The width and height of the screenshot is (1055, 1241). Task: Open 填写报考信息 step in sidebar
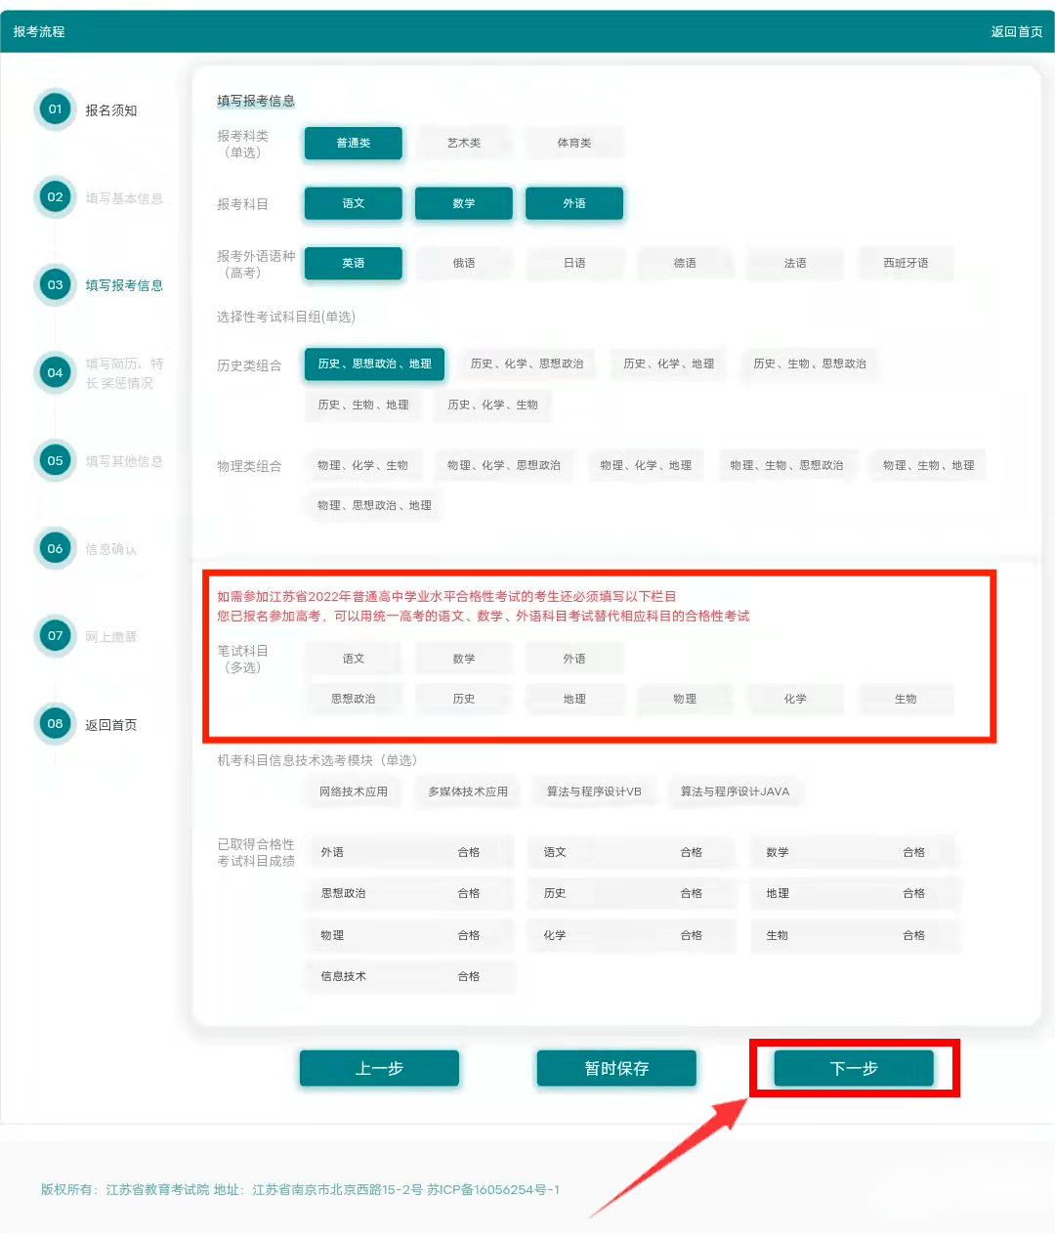124,285
